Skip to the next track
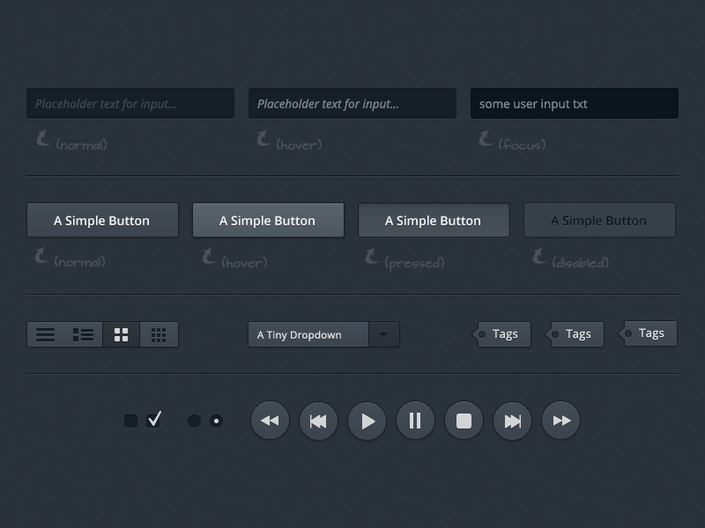The image size is (705, 528). [x=512, y=421]
